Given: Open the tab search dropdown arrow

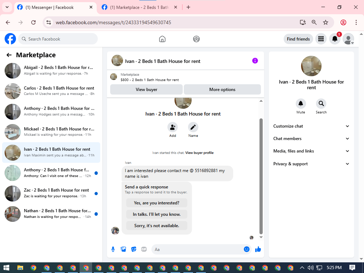Looking at the screenshot, I should coord(7,7).
